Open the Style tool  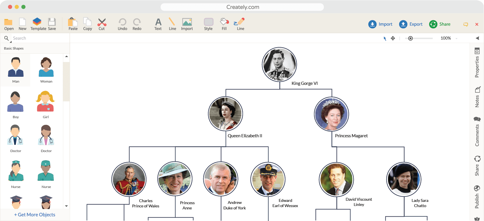208,24
